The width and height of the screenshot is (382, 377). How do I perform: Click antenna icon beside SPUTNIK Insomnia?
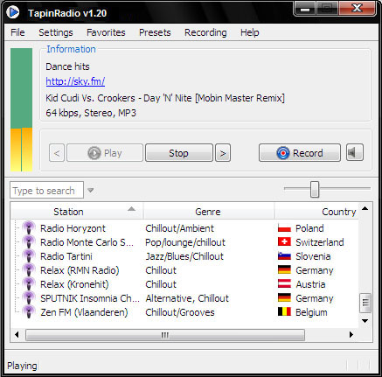(x=29, y=298)
